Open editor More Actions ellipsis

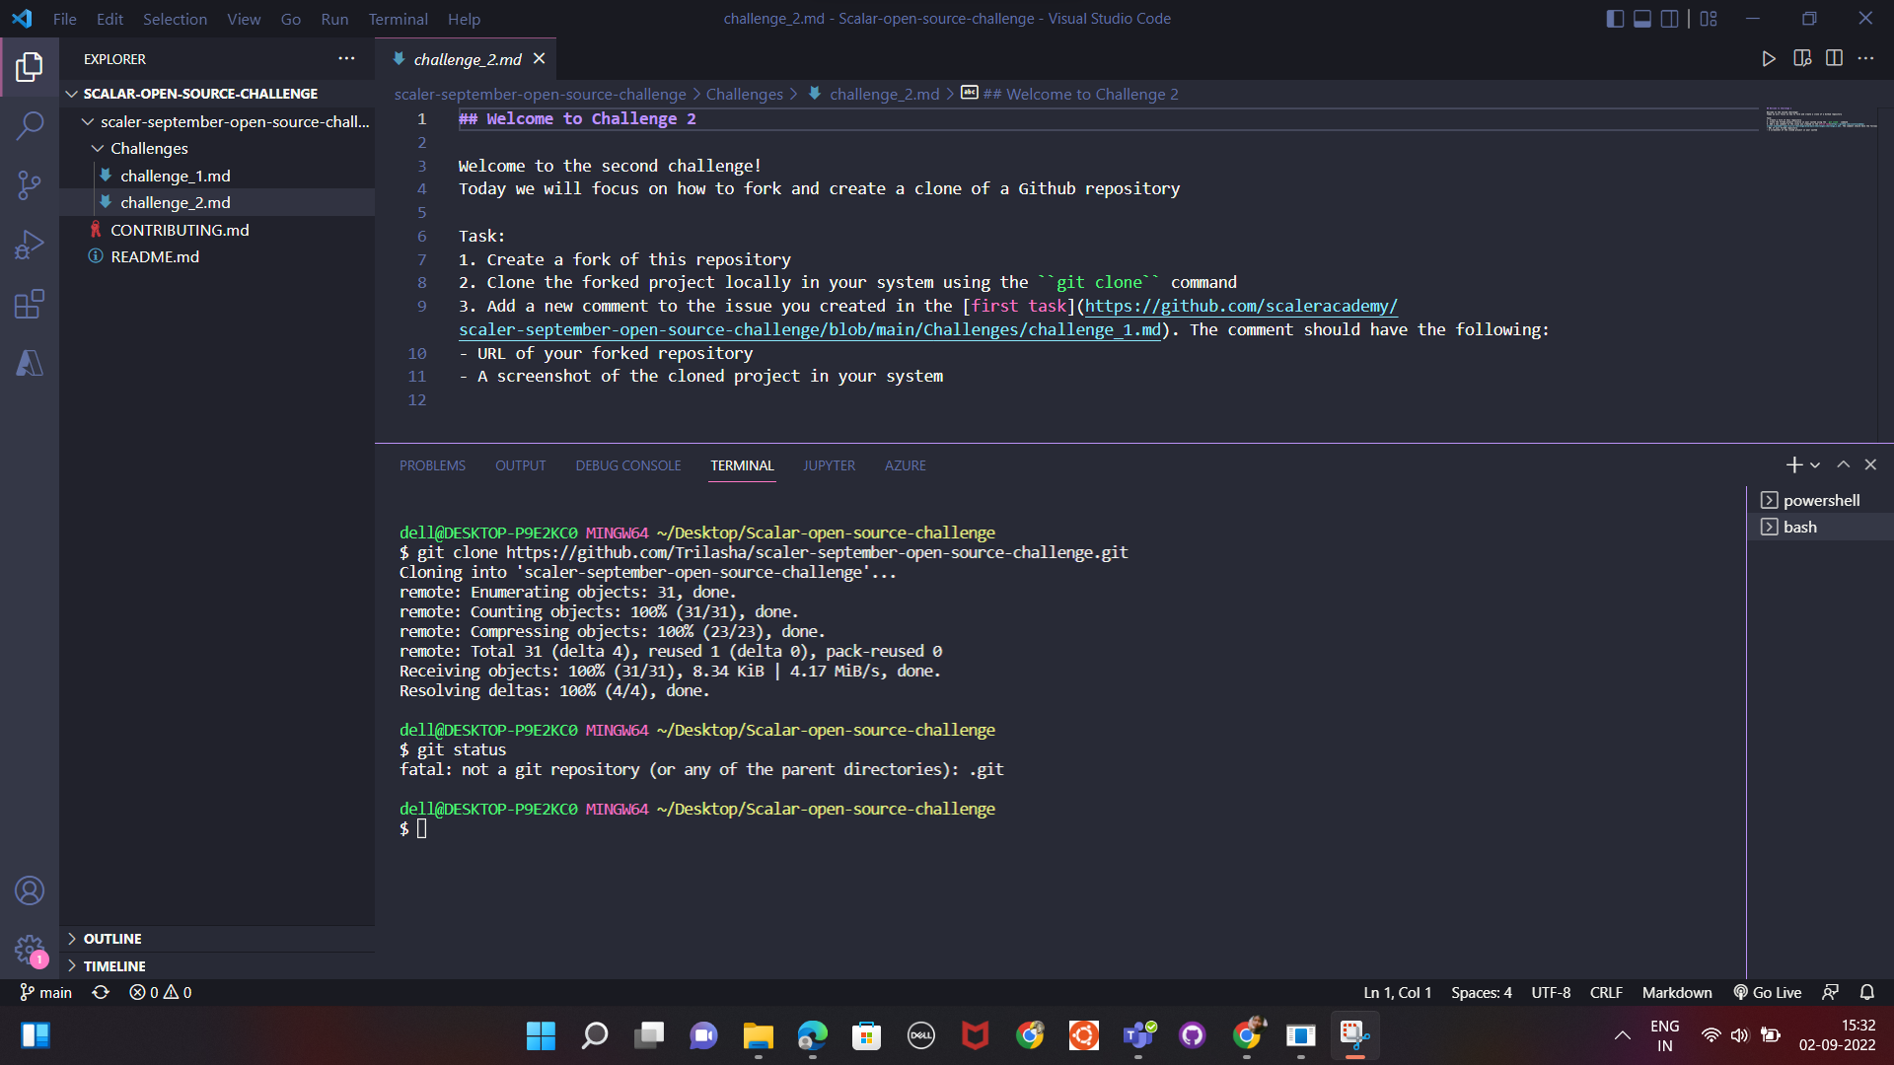tap(1865, 59)
